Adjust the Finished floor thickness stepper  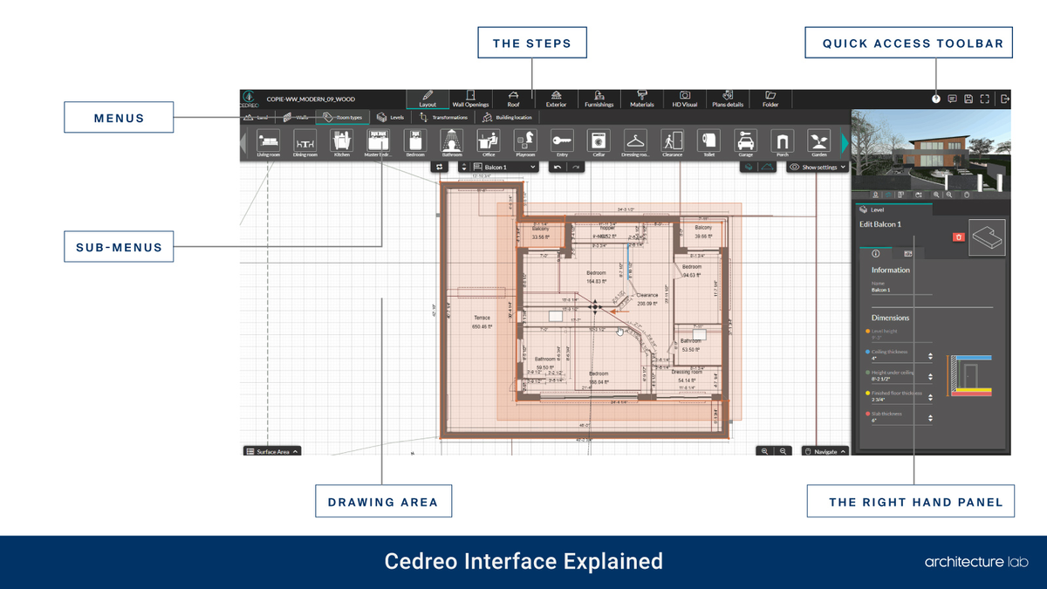(930, 399)
